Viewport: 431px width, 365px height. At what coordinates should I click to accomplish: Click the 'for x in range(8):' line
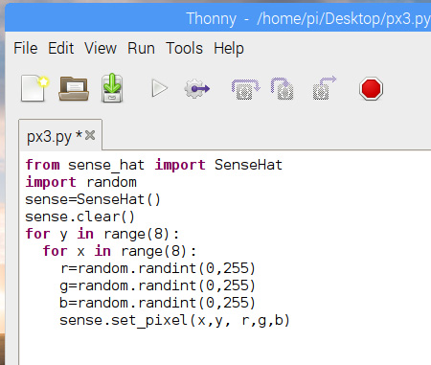tap(120, 251)
